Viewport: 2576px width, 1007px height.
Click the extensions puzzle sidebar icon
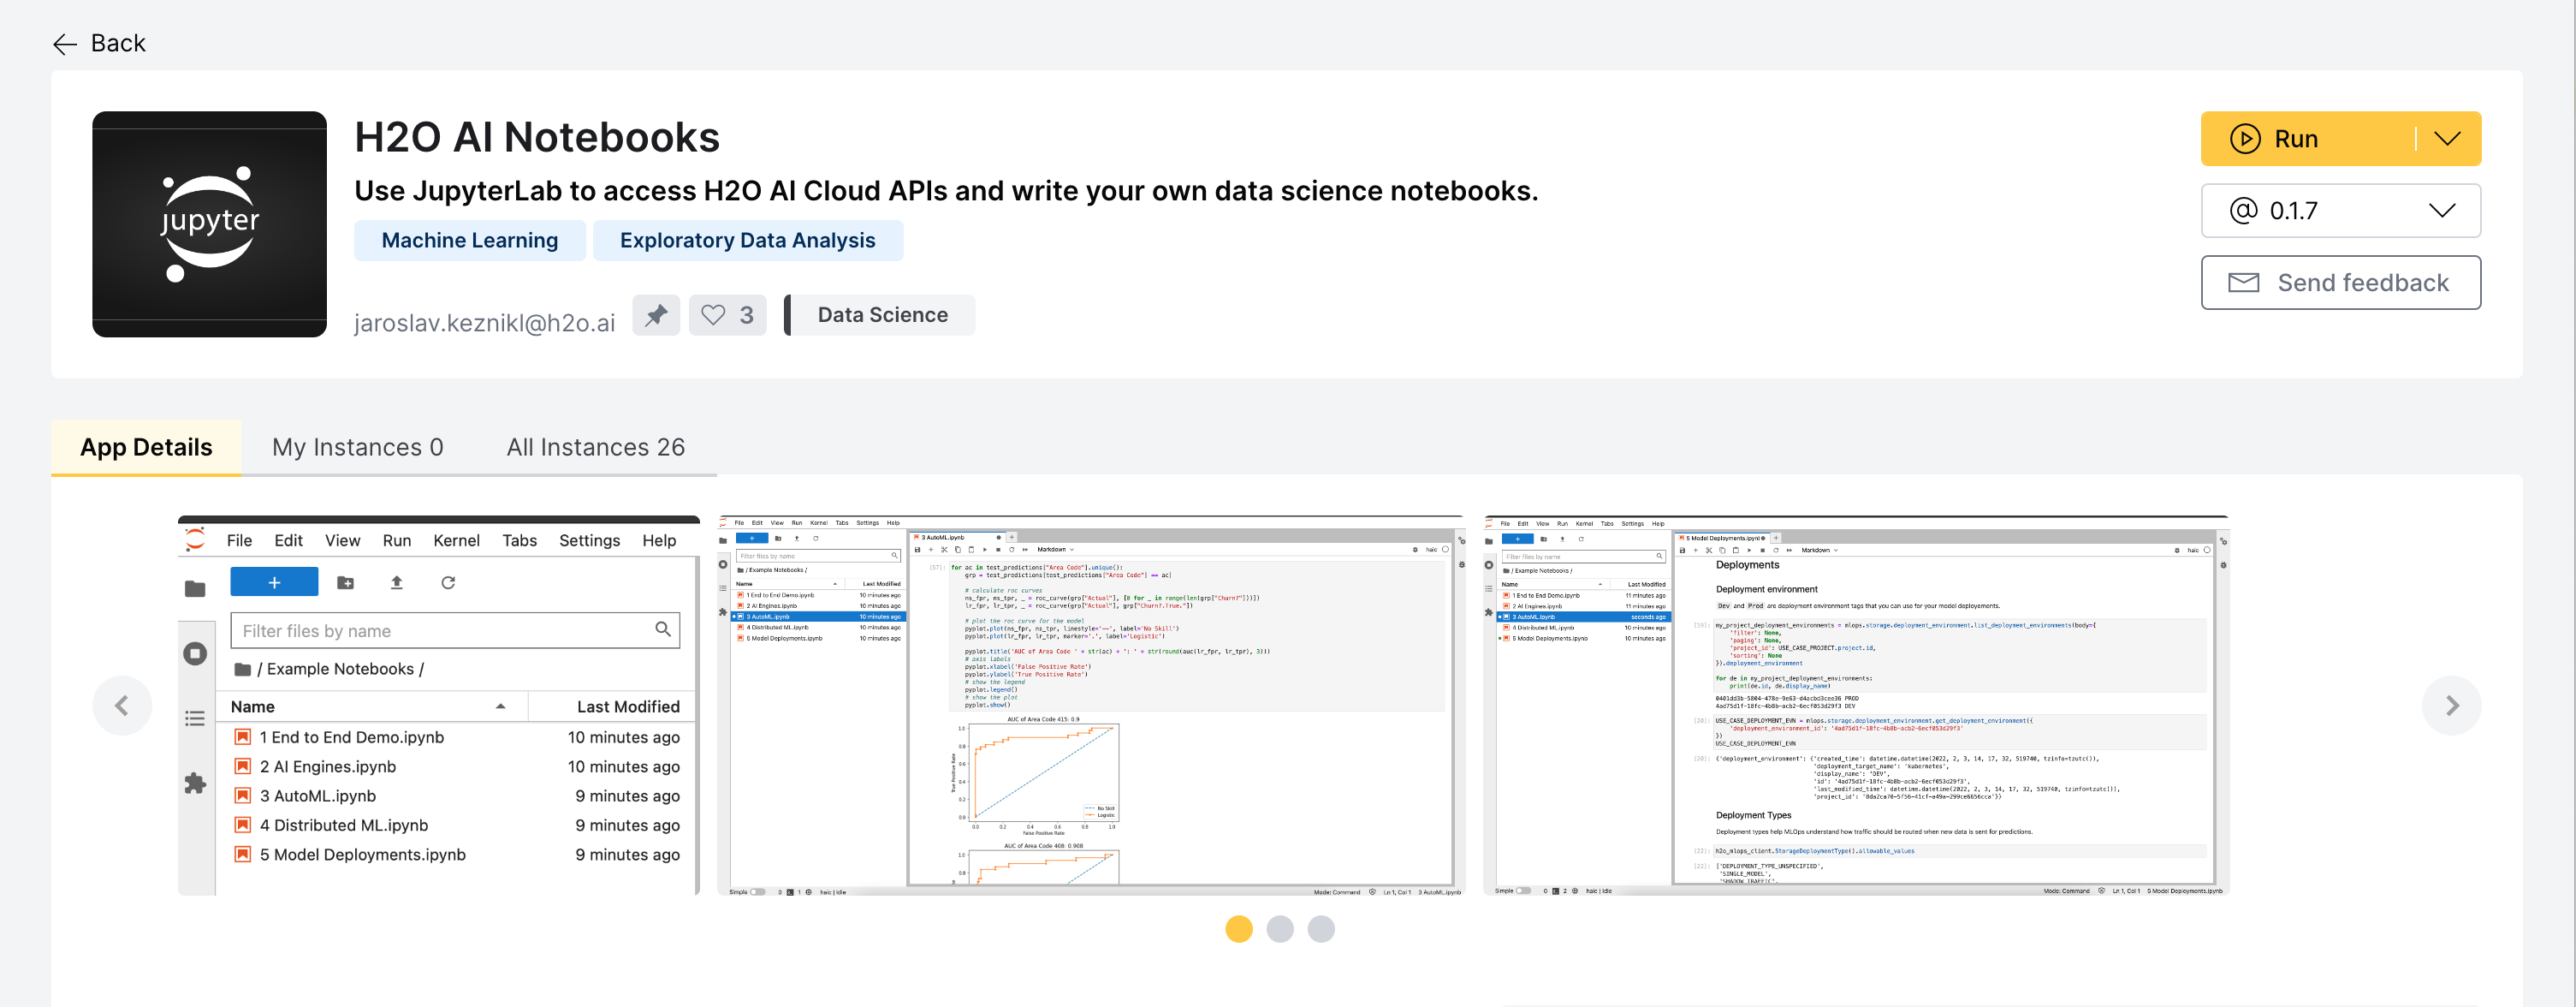coord(195,783)
